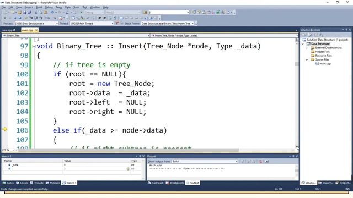Image resolution: width=353 pixels, height=198 pixels.
Task: Open the Debug menu
Action: (x=49, y=7)
